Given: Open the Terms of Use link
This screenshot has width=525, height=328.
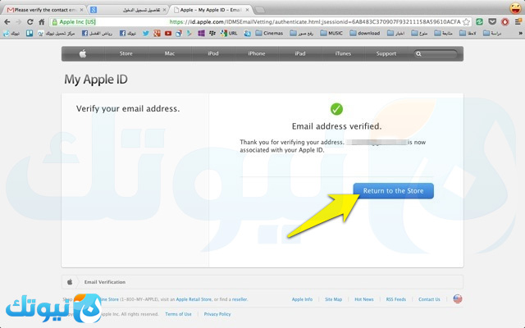Looking at the screenshot, I should pyautogui.click(x=178, y=314).
